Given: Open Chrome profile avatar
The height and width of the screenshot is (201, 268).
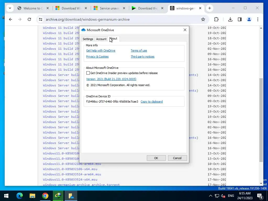Looking at the screenshot, I should coord(249,19).
